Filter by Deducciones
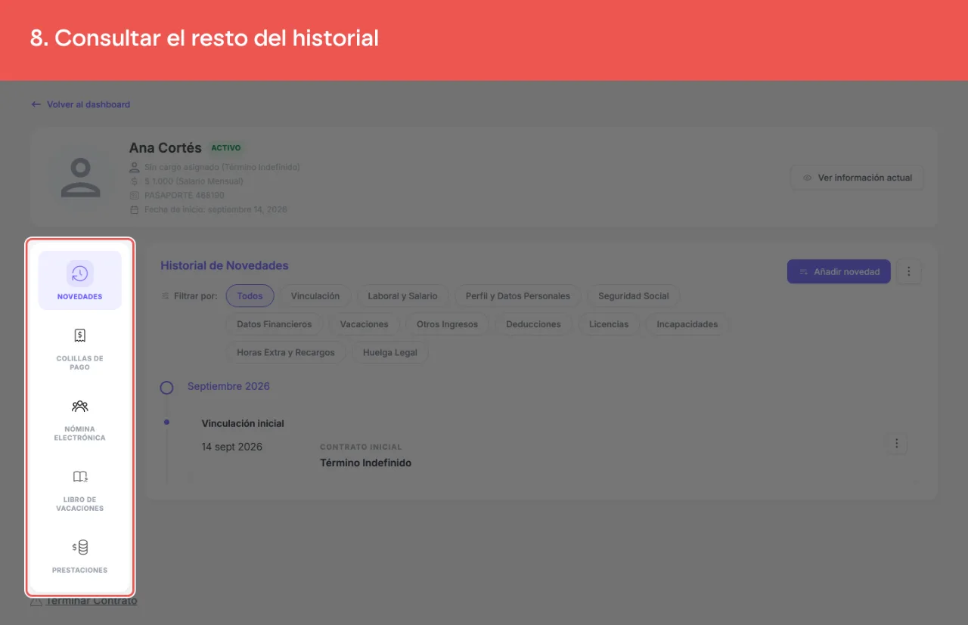The width and height of the screenshot is (968, 625). tap(534, 324)
